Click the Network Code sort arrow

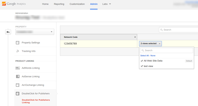(x=135, y=37)
